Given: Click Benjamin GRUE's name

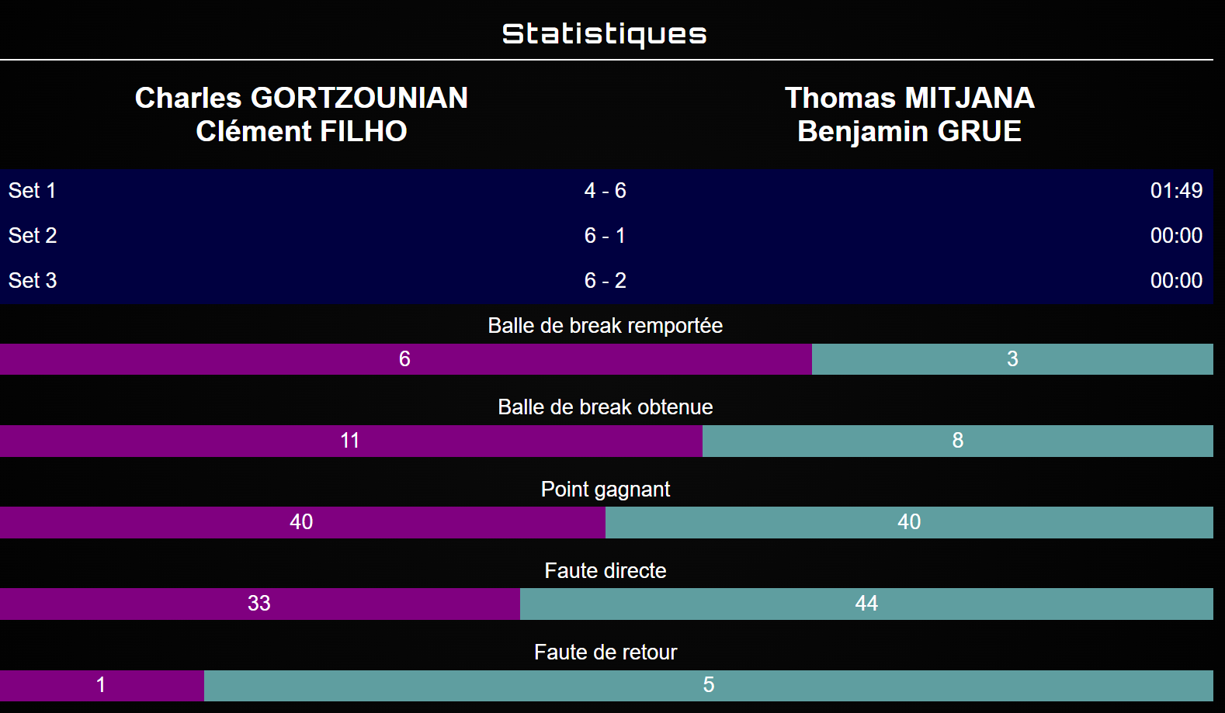Looking at the screenshot, I should click(x=909, y=132).
